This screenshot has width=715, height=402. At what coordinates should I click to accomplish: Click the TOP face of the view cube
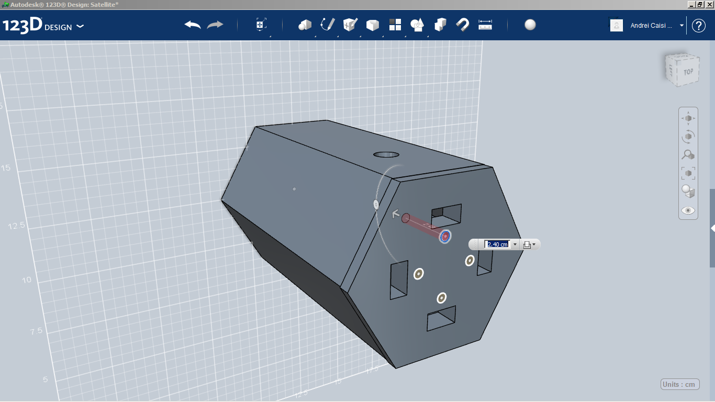688,72
